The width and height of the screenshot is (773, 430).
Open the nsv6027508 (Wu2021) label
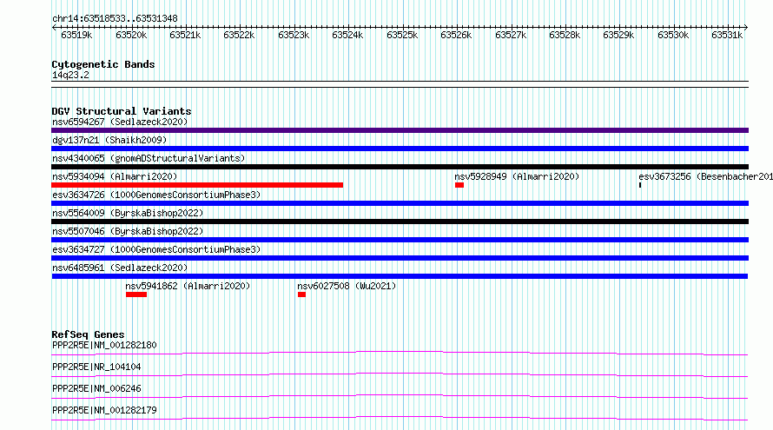347,286
